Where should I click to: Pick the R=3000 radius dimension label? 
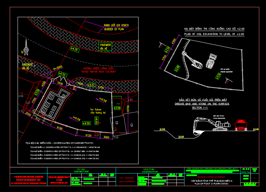58,67
